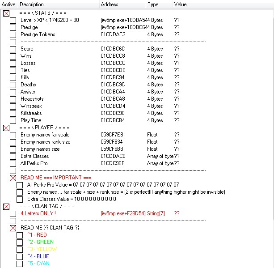274x268 pixels.
Task: Click the Type column header
Action: (153, 4)
